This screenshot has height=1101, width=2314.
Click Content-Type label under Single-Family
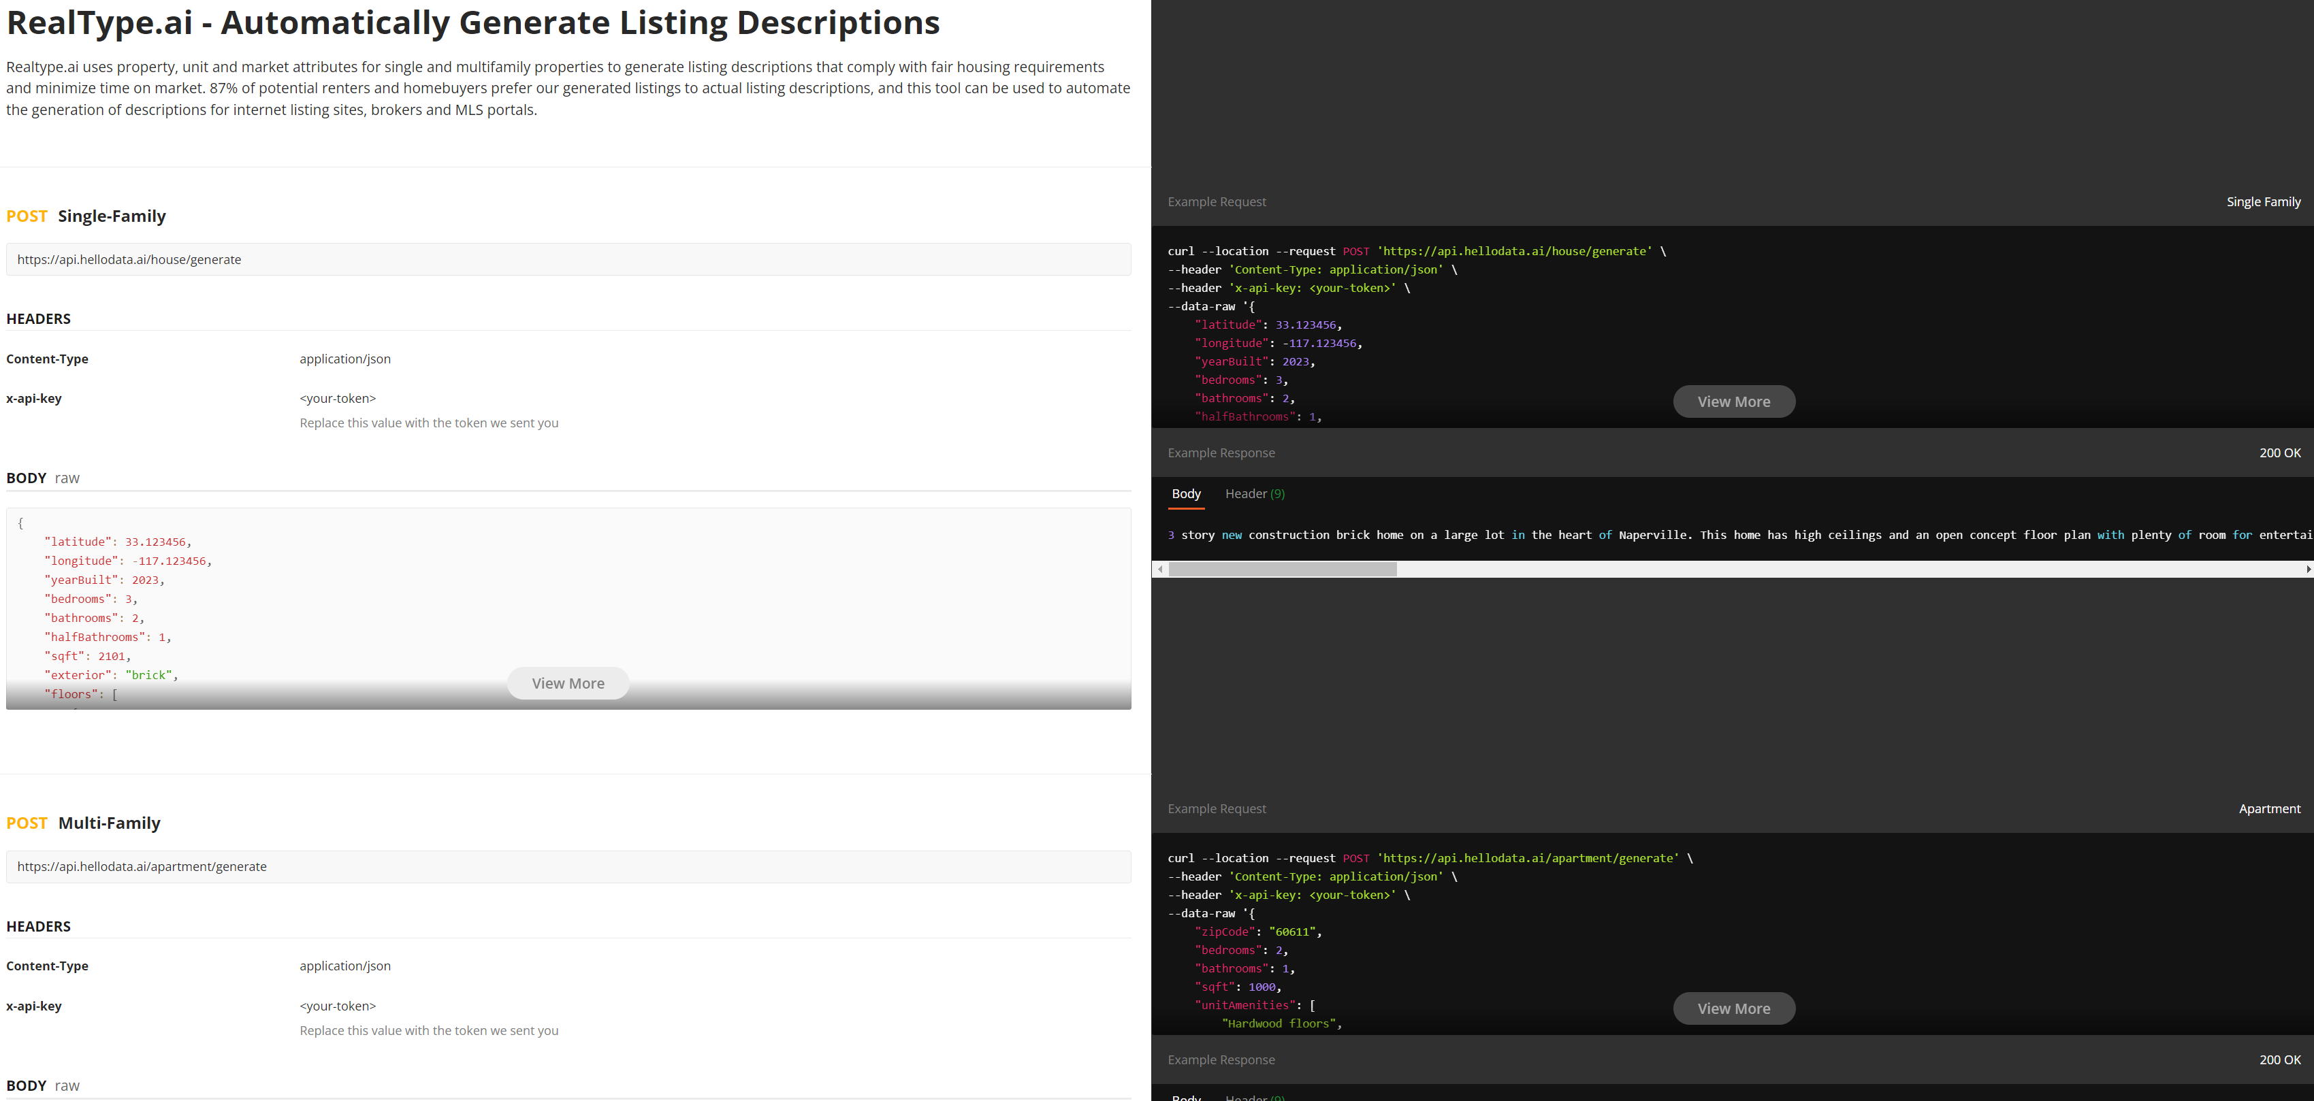48,359
